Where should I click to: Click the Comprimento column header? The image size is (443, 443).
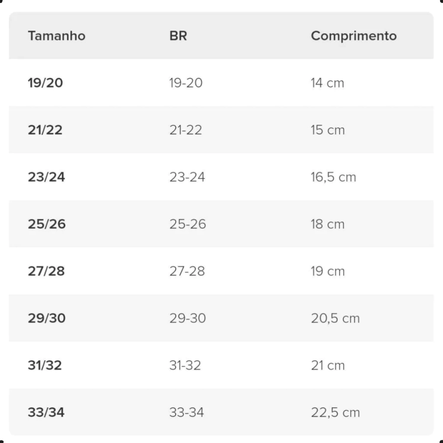point(353,35)
